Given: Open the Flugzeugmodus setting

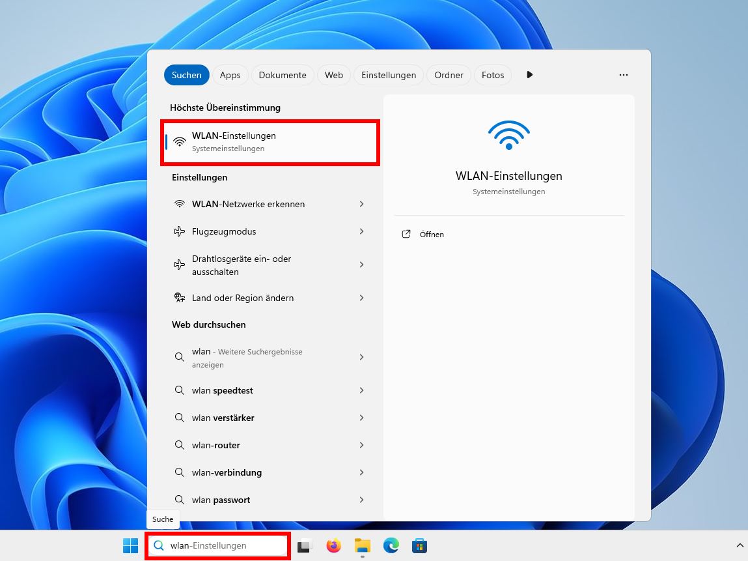Looking at the screenshot, I should 223,231.
